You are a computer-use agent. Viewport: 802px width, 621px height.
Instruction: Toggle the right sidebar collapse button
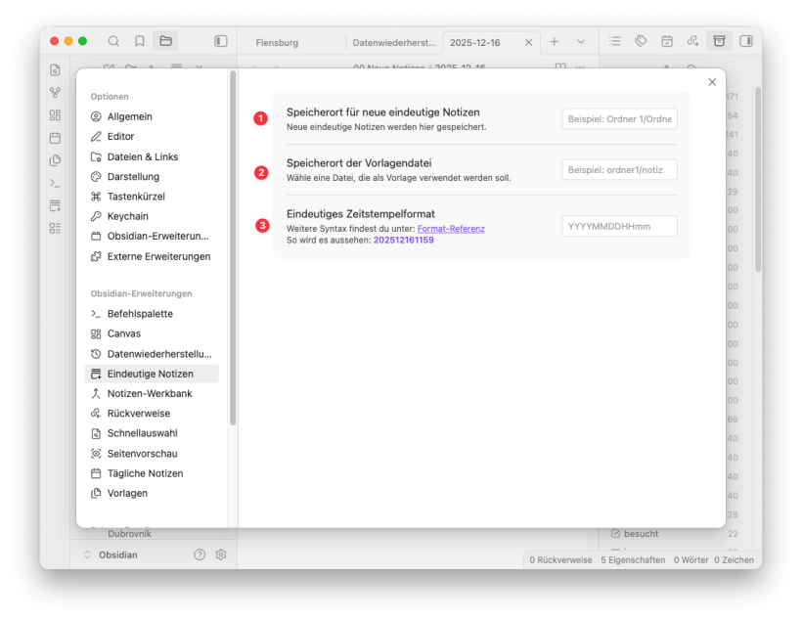(746, 41)
